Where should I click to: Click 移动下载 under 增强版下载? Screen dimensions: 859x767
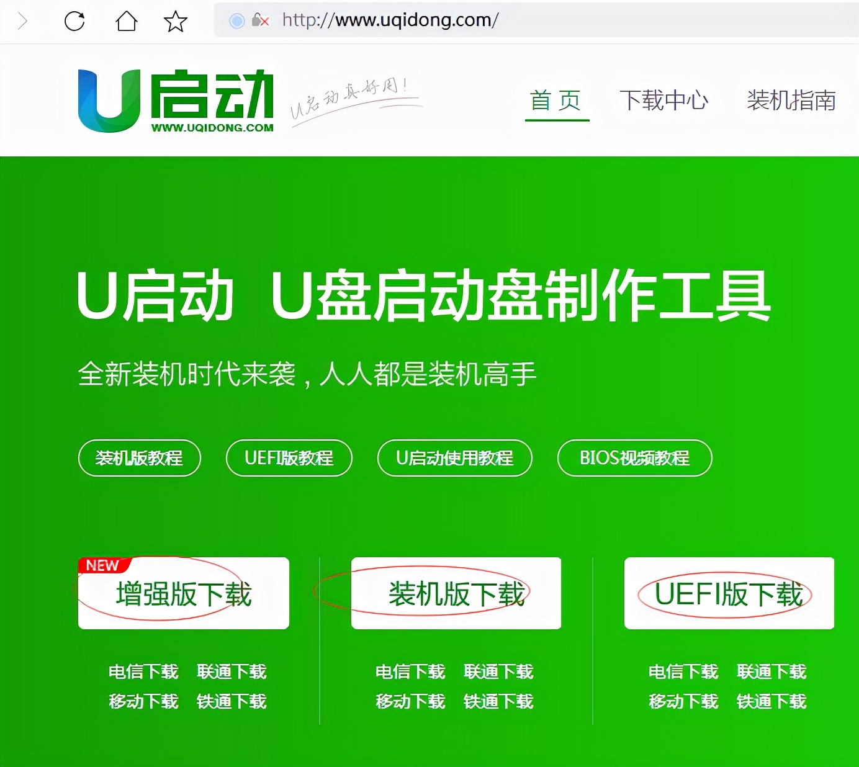pyautogui.click(x=143, y=701)
